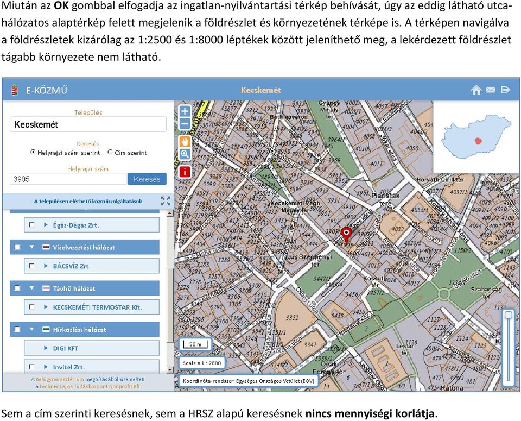Check the Invitel Zrt. checkbox
Screen dimensions: 521x421
coord(31,367)
